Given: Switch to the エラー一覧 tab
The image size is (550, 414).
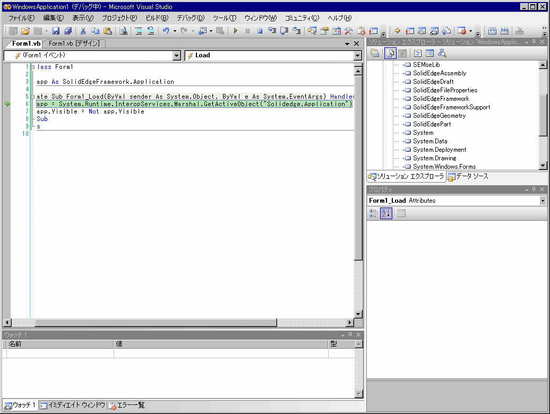Looking at the screenshot, I should (x=127, y=406).
